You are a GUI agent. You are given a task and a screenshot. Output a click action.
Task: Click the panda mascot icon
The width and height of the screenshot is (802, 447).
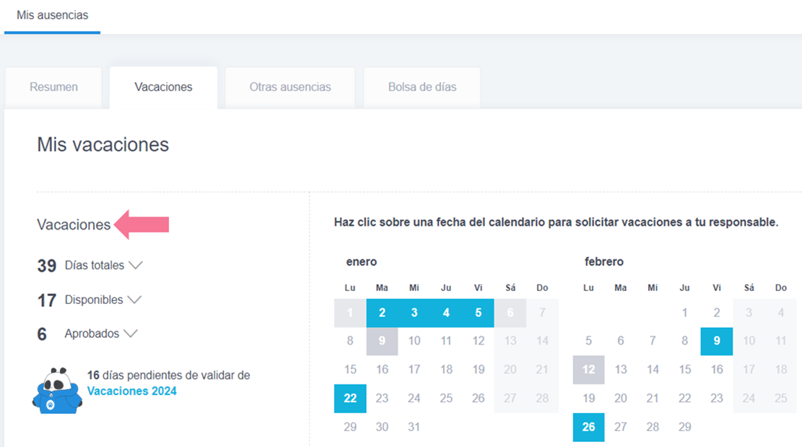(x=57, y=390)
